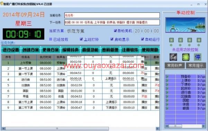Click the task list scrollbar left arrow
Viewport: 208px width, 131px height.
tap(3, 129)
